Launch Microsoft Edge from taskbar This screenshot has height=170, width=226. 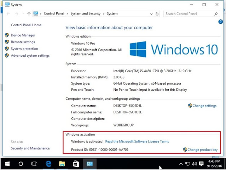(48, 164)
